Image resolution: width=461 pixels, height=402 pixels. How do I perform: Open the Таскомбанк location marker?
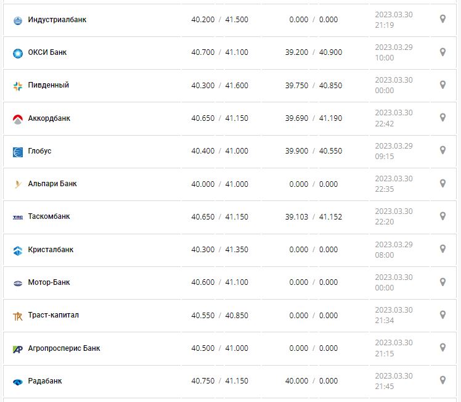point(443,216)
